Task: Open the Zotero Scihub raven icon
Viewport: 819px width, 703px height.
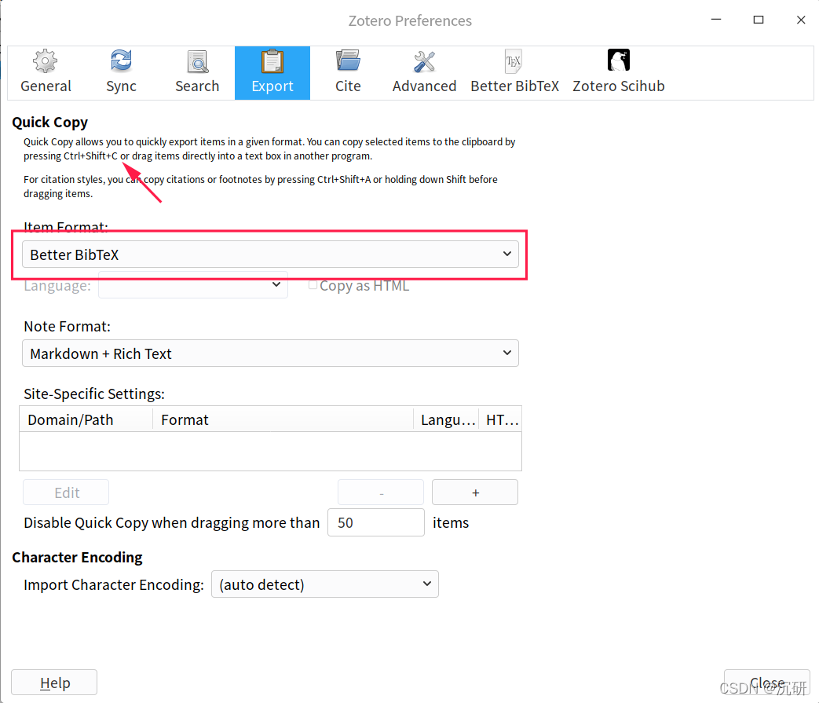Action: (619, 60)
